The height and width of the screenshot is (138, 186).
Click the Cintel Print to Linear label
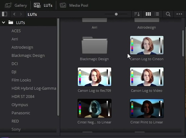pyautogui.click(x=146, y=122)
